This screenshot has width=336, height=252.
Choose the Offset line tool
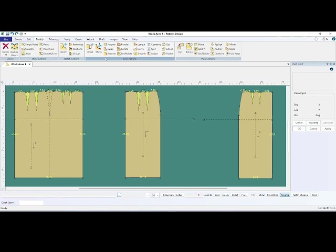click(90, 48)
